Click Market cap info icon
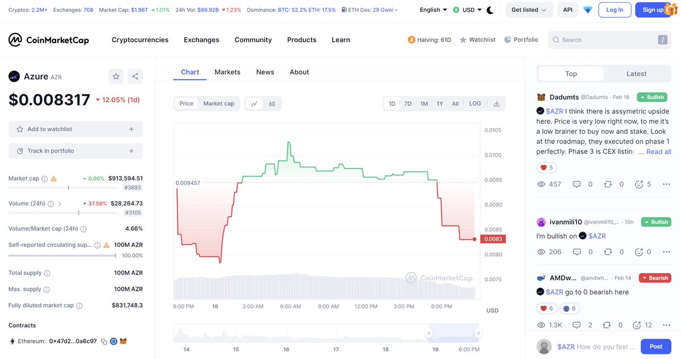Screen dimensions: 681x359 tap(45, 179)
